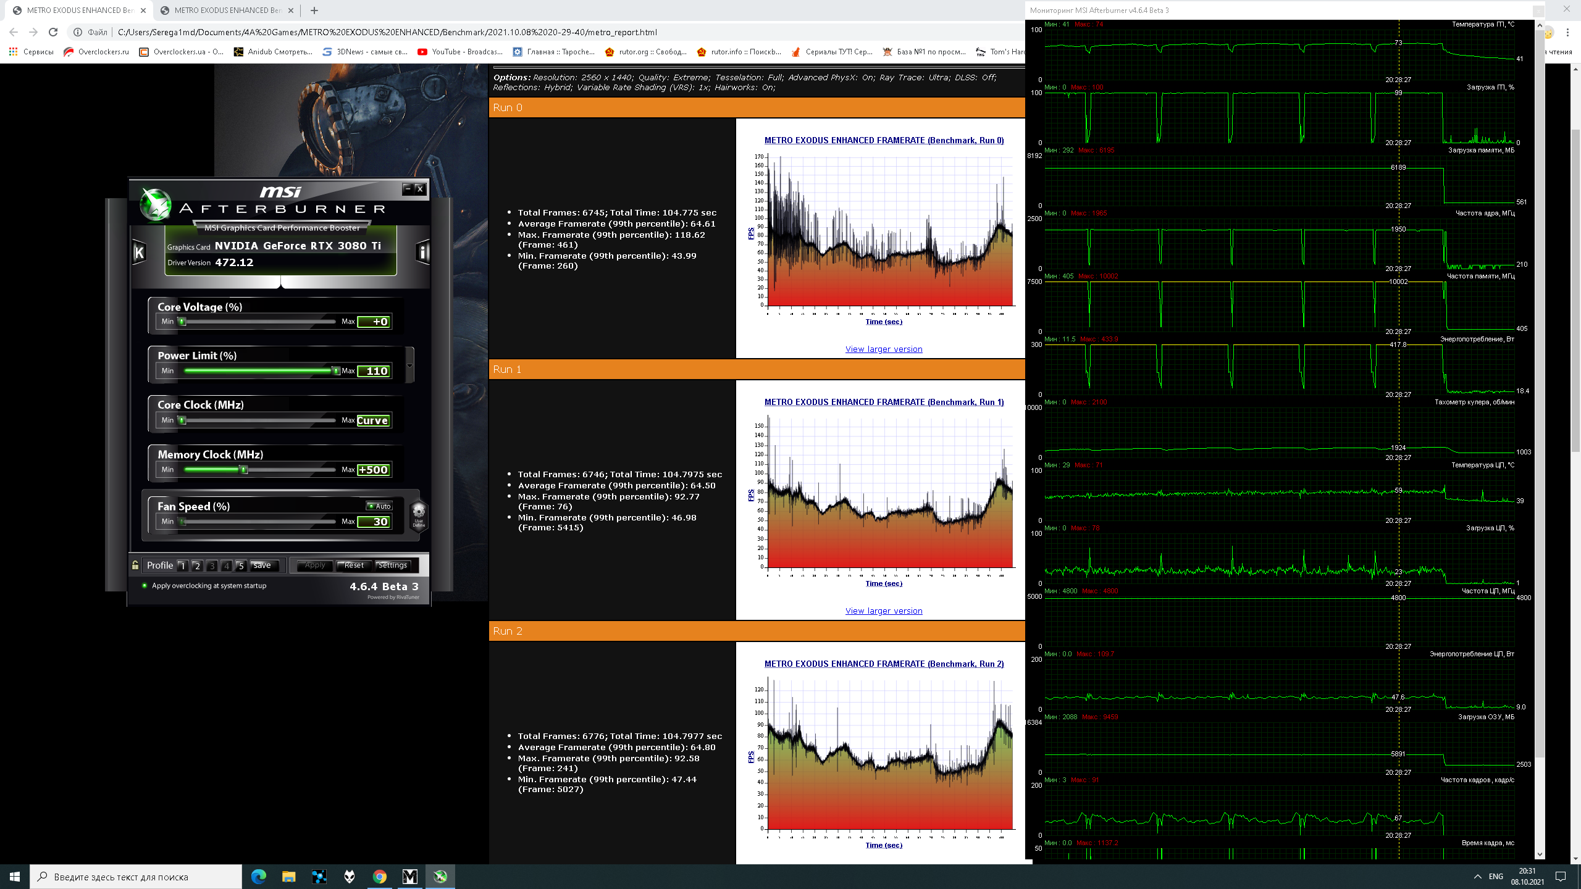Viewport: 1581px width, 889px height.
Task: Toggle the fan speed Auto mode
Action: 379,506
